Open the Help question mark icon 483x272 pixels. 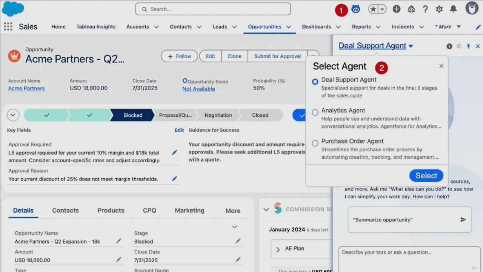(425, 9)
